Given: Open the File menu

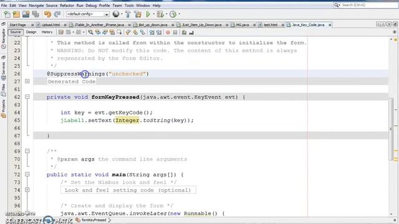Looking at the screenshot, I should (4, 6).
